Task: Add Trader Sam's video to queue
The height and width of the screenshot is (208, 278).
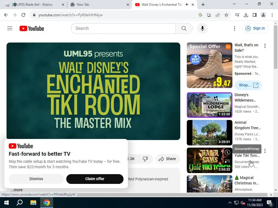Action: [x=227, y=161]
